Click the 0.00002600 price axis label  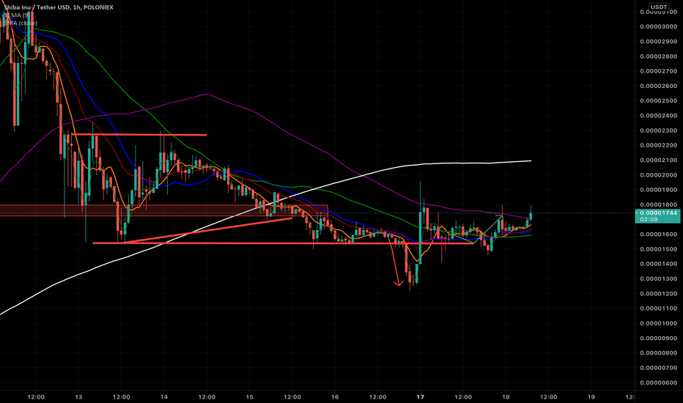[658, 86]
